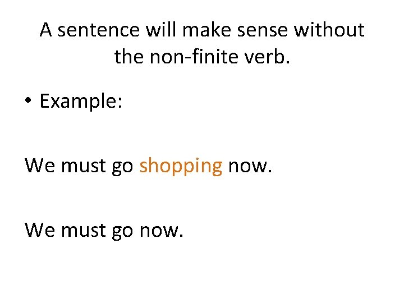
Task: Click the orange word "shopping"
Action: [x=181, y=167]
